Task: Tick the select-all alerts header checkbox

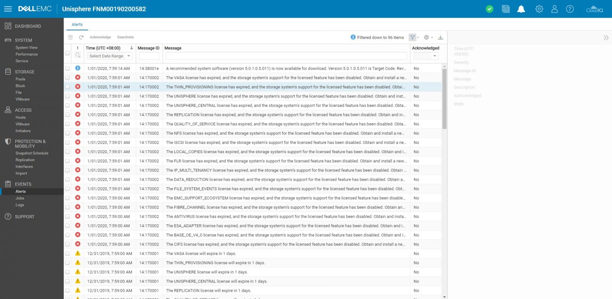Action: pos(67,53)
